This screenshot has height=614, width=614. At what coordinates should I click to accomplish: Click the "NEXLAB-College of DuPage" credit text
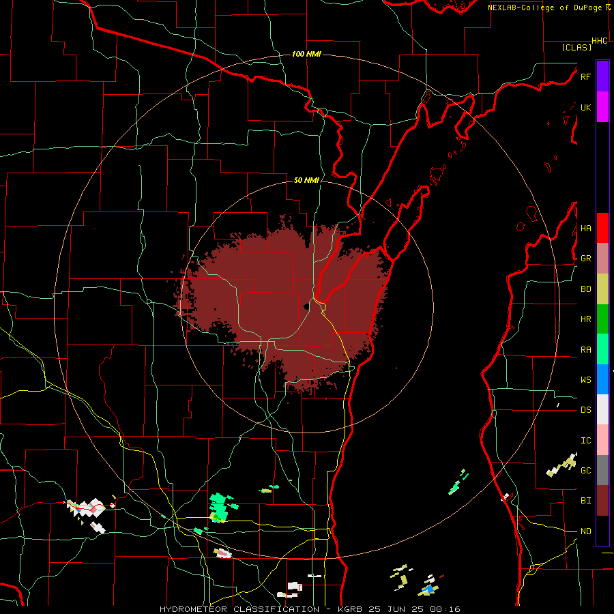[x=546, y=8]
